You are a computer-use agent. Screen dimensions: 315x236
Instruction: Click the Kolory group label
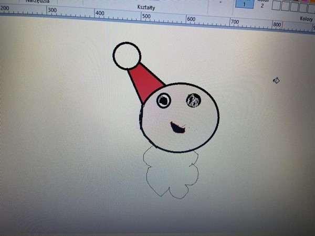coord(307,19)
